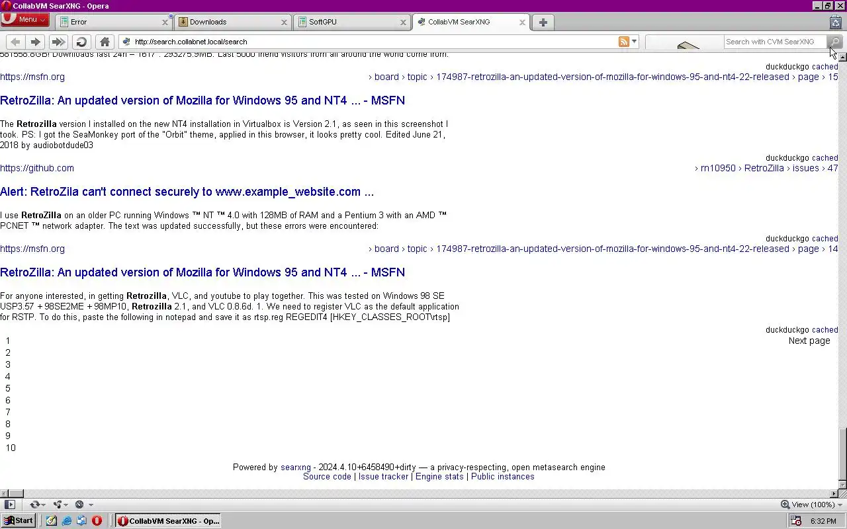The height and width of the screenshot is (529, 847).
Task: Close the SoftGPU tab
Action: (x=403, y=22)
